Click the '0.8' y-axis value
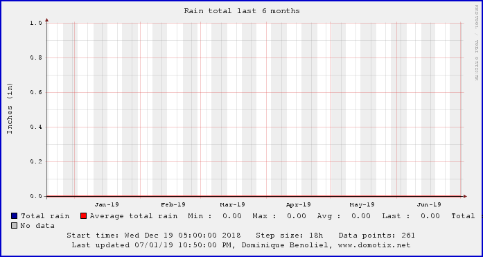 [x=36, y=58]
